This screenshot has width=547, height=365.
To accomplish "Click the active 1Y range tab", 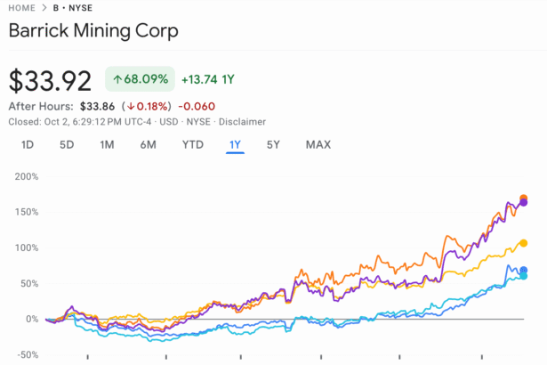I will [x=235, y=144].
